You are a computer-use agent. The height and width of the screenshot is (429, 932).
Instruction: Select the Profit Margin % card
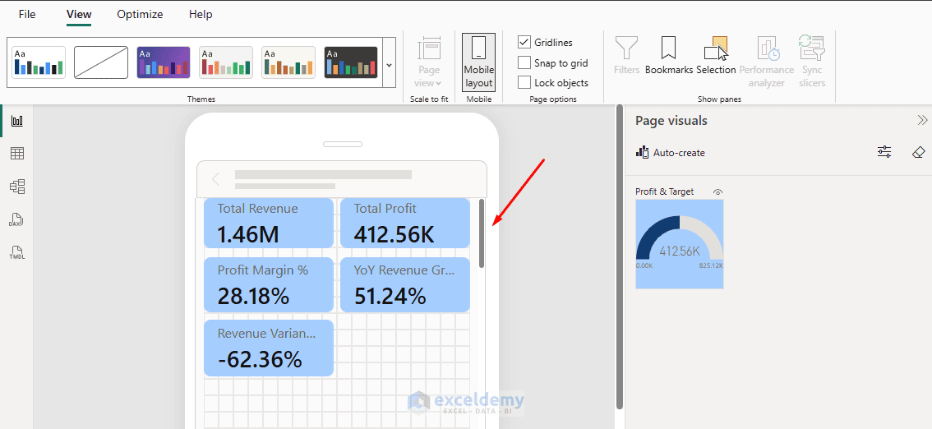pos(269,285)
